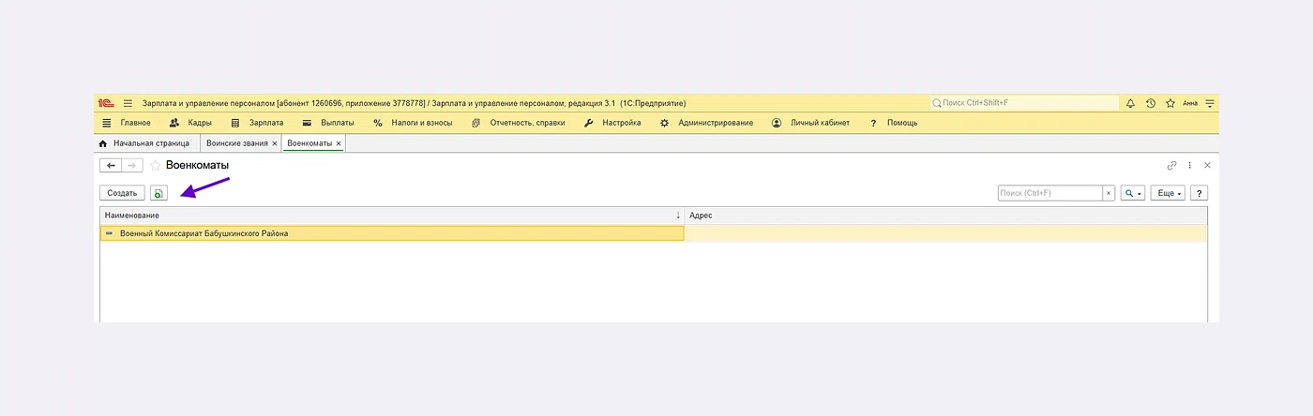Open the notifications bell
Viewport: 1313px width, 416px height.
click(1130, 103)
